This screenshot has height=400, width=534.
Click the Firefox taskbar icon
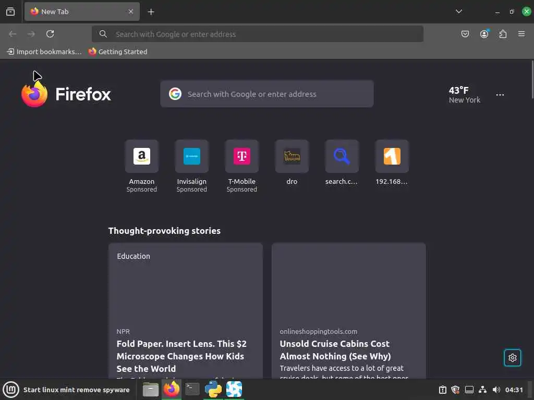click(171, 390)
